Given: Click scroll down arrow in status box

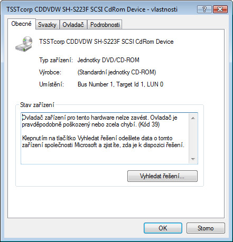Looking at the screenshot, I should click(193, 159).
